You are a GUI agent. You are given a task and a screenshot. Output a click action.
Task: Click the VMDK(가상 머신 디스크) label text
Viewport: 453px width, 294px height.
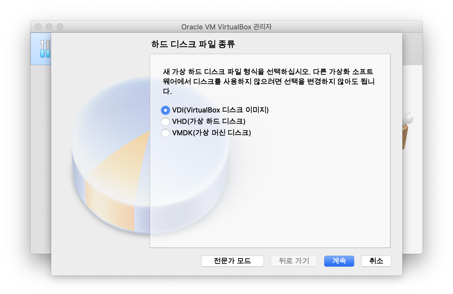pyautogui.click(x=212, y=133)
